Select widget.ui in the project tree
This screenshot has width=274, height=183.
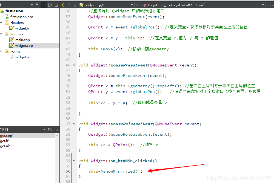[22, 57]
